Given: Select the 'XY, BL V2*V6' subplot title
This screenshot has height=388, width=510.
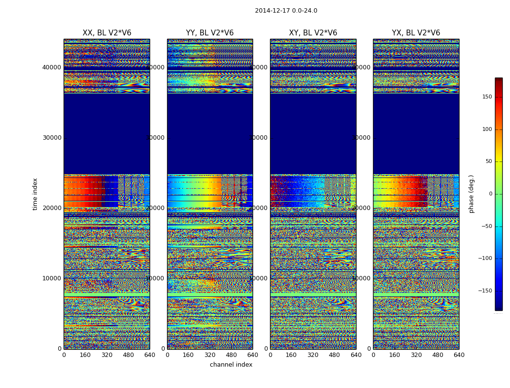Looking at the screenshot, I should (x=313, y=33).
